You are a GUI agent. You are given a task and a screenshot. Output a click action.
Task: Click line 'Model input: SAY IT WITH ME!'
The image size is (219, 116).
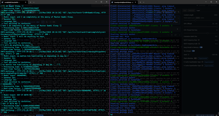(x=17, y=95)
